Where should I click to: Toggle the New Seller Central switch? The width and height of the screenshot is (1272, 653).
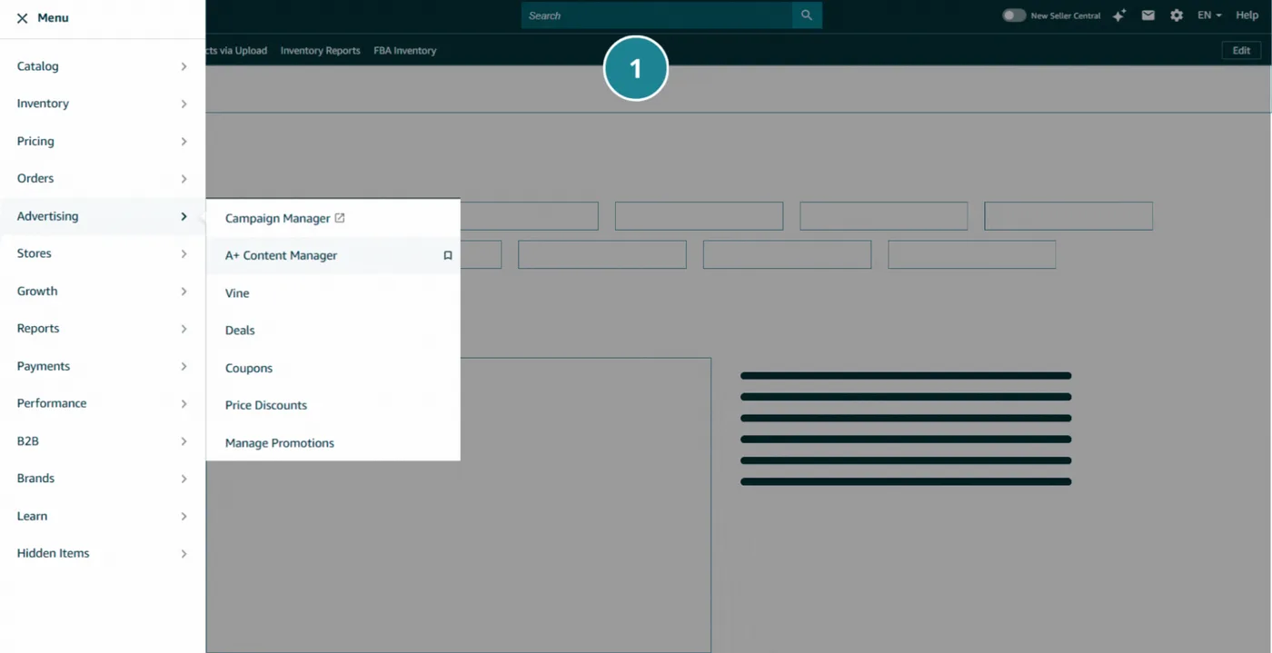(1014, 15)
